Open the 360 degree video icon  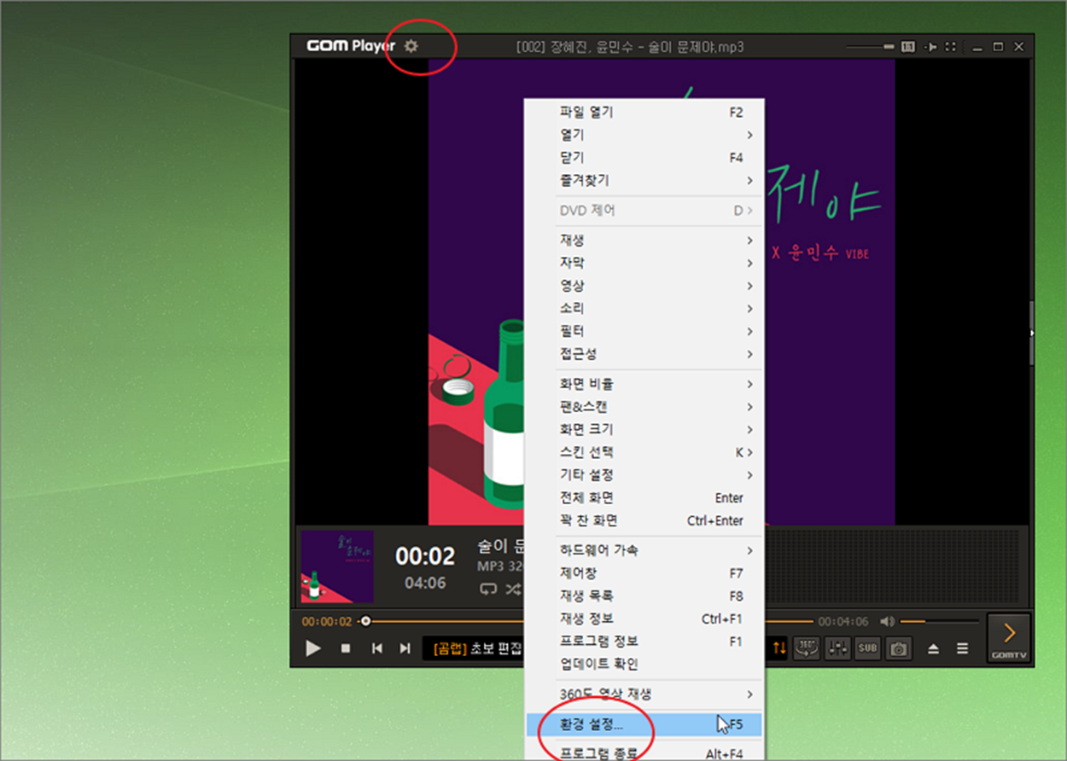pos(806,648)
